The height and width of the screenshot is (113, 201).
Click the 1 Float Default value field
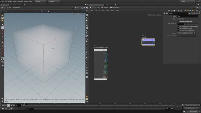[x=181, y=24]
